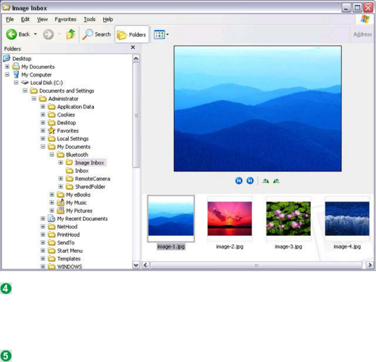The image size is (376, 362).
Task: Open the Help menu
Action: (107, 19)
